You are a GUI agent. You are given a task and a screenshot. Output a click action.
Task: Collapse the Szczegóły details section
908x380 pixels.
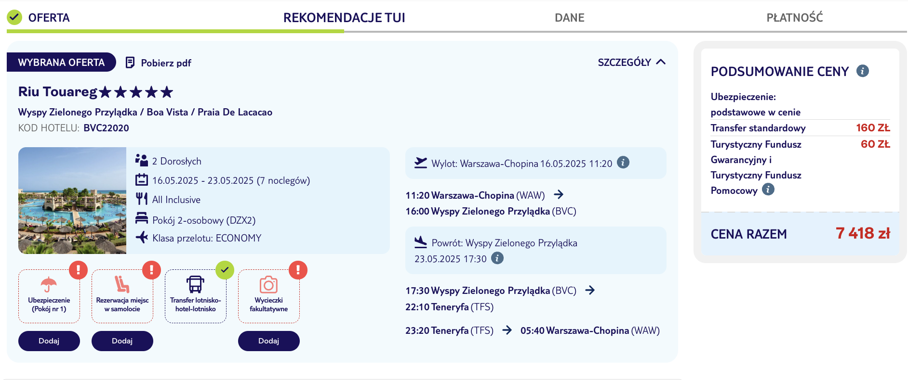pyautogui.click(x=631, y=62)
